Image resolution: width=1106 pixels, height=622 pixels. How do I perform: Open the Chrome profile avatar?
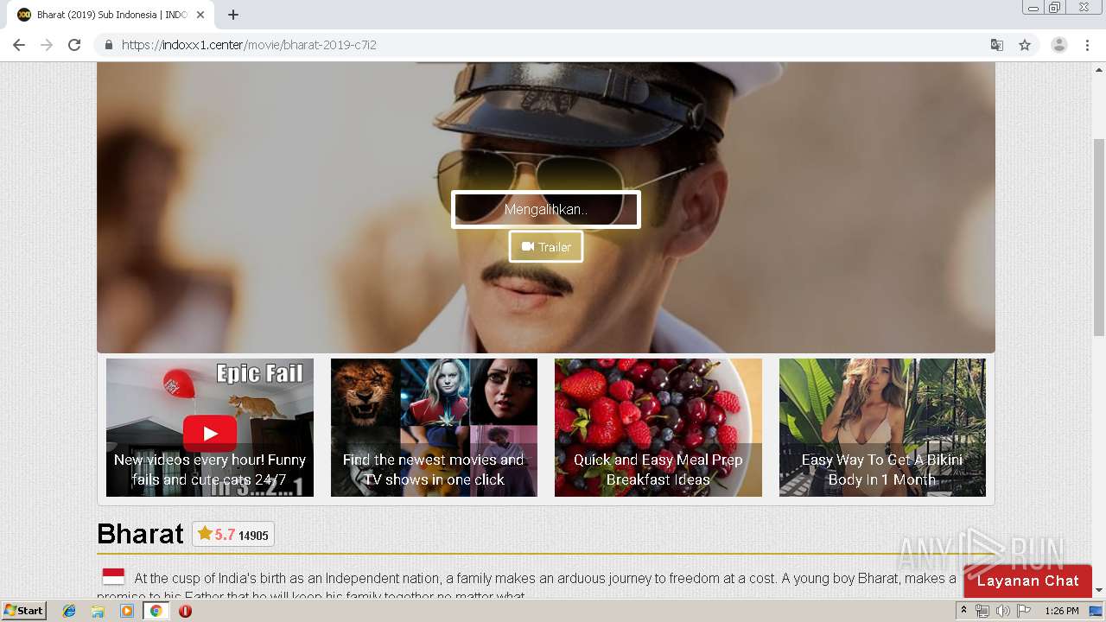[1058, 45]
